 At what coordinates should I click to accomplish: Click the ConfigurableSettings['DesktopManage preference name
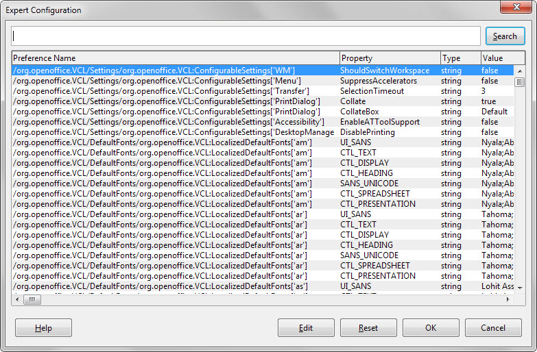pyautogui.click(x=174, y=132)
